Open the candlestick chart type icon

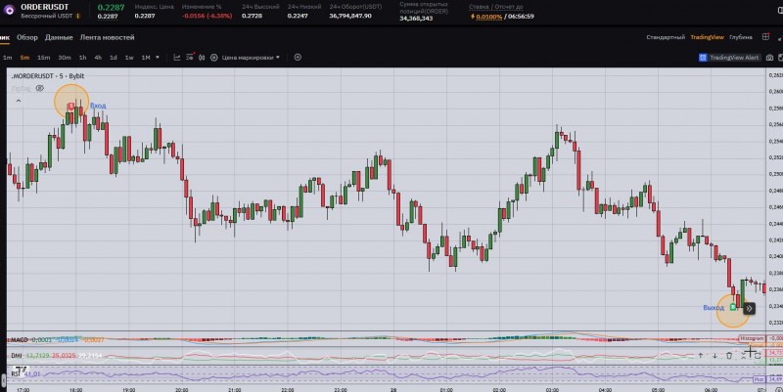[202, 58]
